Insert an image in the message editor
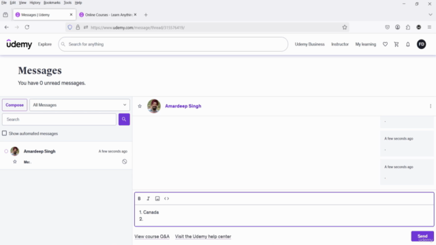Screen dimensions: 436x245 pos(157,199)
